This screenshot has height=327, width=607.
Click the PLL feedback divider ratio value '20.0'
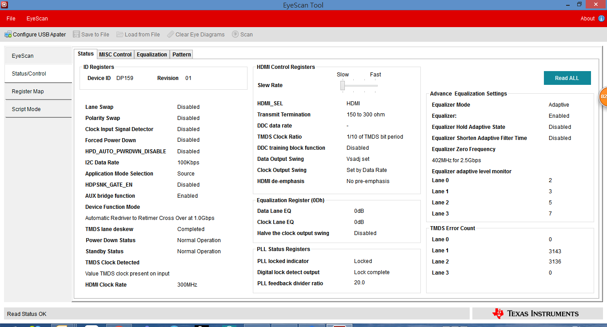[359, 283]
